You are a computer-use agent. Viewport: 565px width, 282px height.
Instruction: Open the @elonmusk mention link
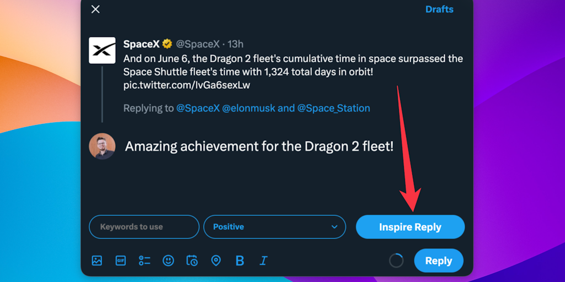248,108
